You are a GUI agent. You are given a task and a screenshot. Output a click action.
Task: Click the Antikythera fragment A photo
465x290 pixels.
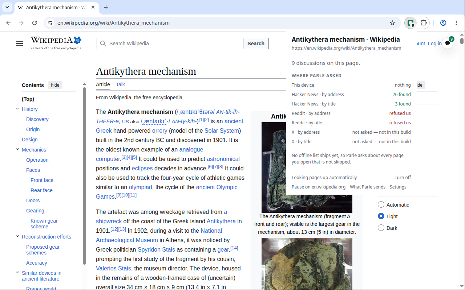tap(307, 167)
